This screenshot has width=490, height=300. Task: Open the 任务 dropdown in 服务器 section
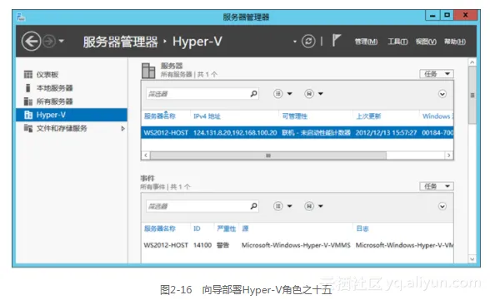point(437,74)
